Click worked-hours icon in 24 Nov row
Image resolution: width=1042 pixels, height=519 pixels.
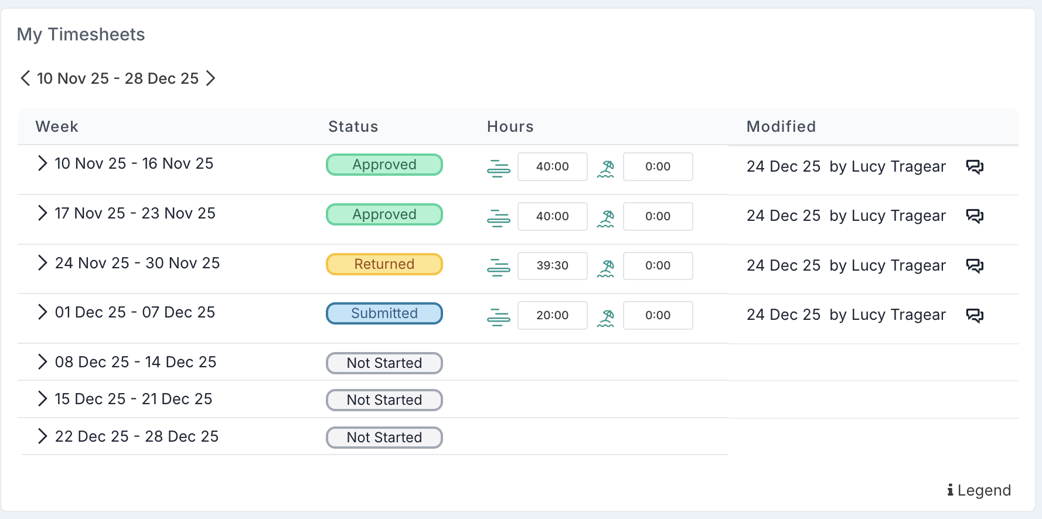498,267
